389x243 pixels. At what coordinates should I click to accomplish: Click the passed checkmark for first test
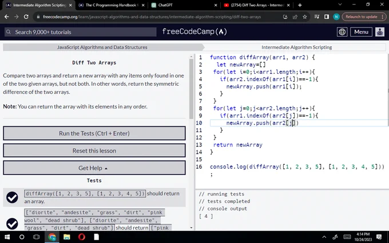pos(12,197)
